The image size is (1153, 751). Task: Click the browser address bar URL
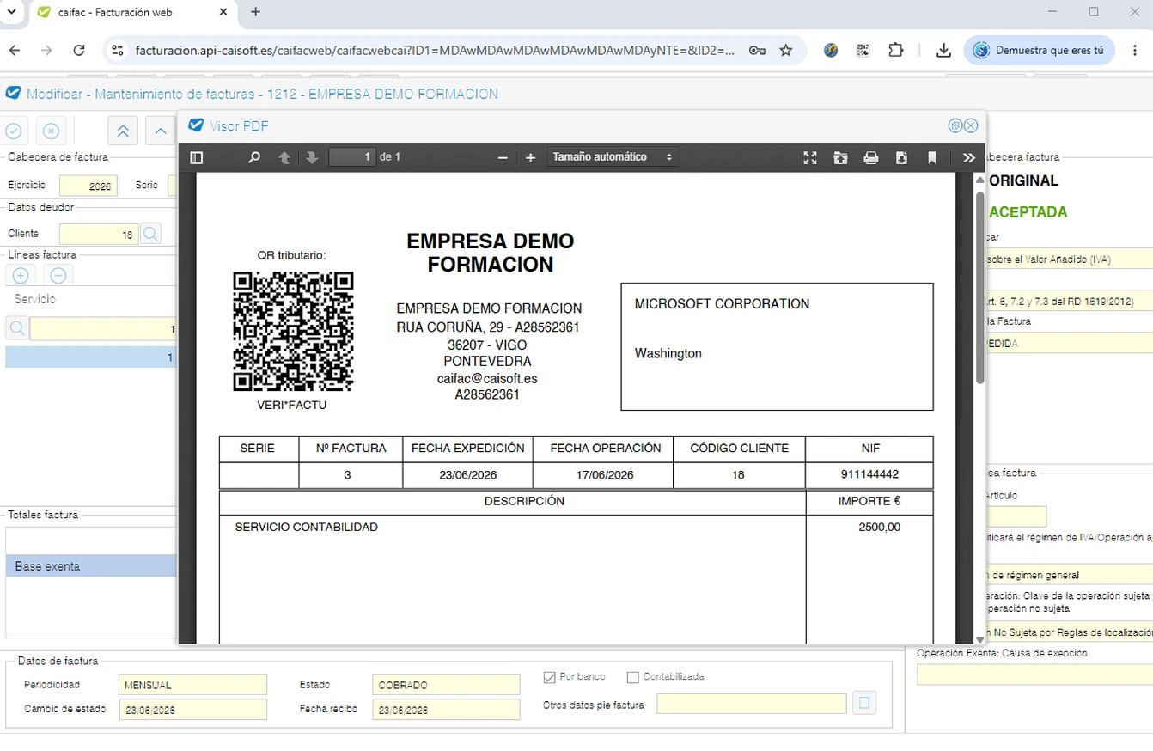(435, 51)
